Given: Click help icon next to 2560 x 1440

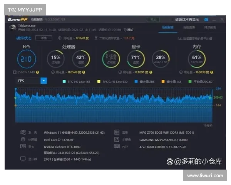Looking at the screenshot, I should 38,72.
